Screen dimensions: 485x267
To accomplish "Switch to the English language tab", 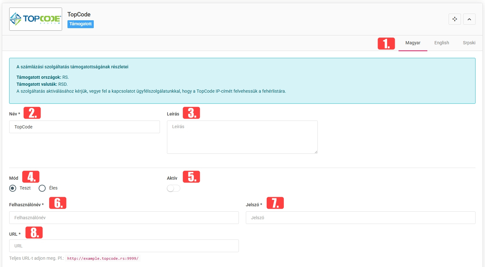I will coord(441,43).
